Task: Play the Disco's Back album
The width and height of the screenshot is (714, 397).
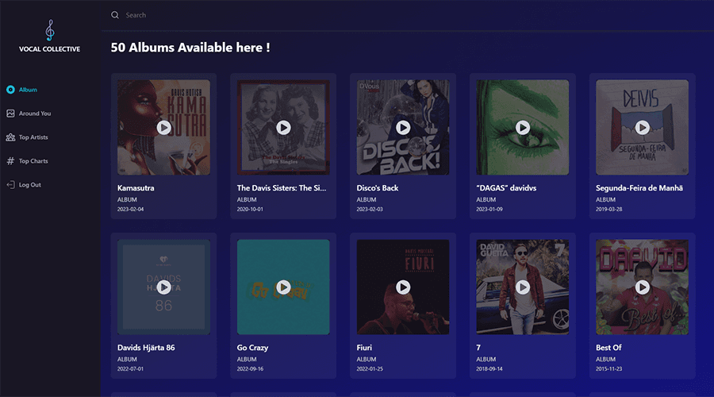Action: [403, 128]
